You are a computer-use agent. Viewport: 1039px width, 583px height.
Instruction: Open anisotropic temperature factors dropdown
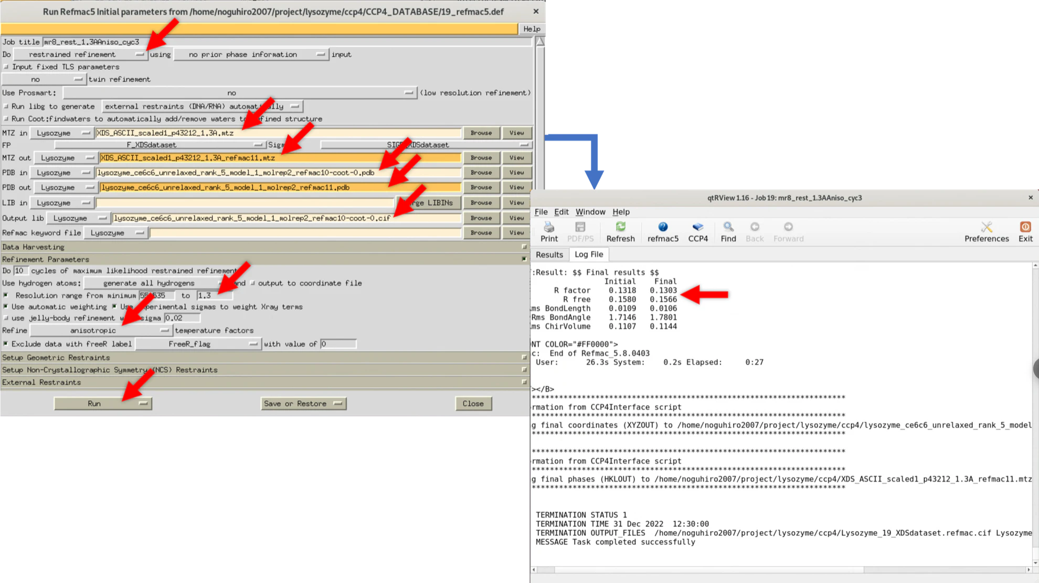100,330
